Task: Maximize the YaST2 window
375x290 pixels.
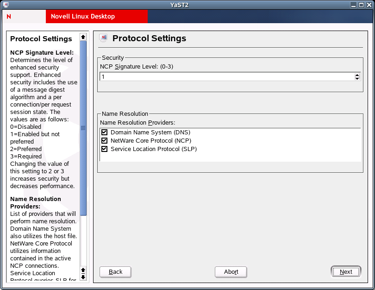Action: pyautogui.click(x=362, y=5)
